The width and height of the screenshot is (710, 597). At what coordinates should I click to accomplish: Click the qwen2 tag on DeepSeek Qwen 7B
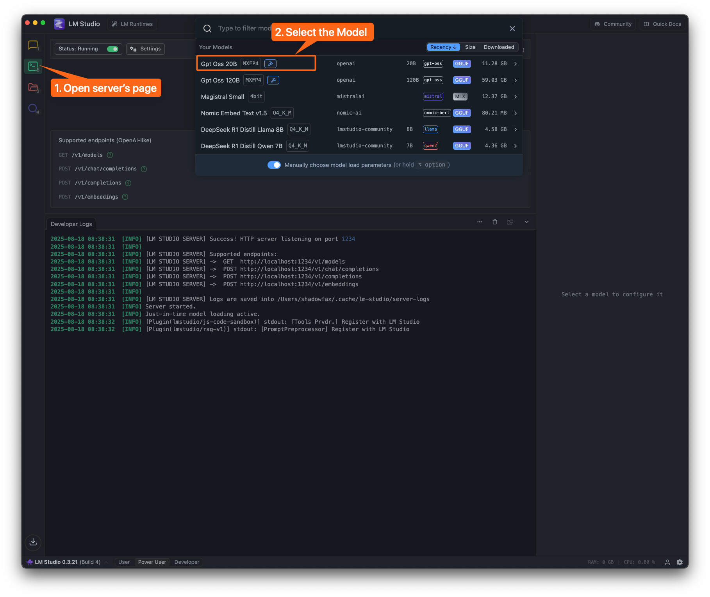click(430, 146)
